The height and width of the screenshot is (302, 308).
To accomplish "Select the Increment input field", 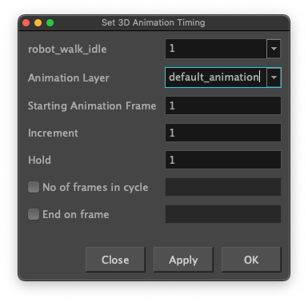I will tap(223, 133).
